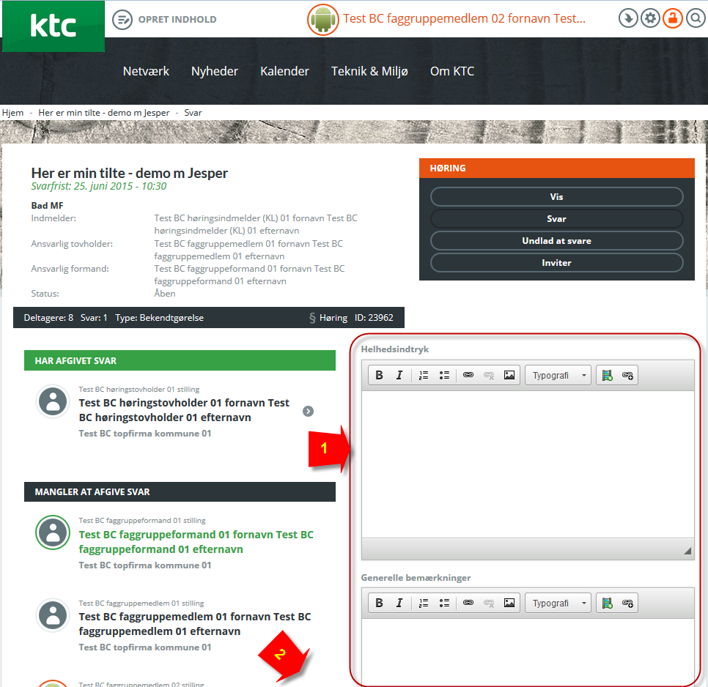Click media embed icon in Generelle bemærkninger editor
Screen dimensions: 708x687
608,603
